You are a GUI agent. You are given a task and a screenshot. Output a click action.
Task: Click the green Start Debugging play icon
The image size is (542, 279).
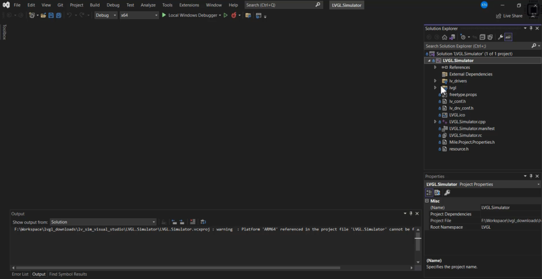click(x=164, y=15)
